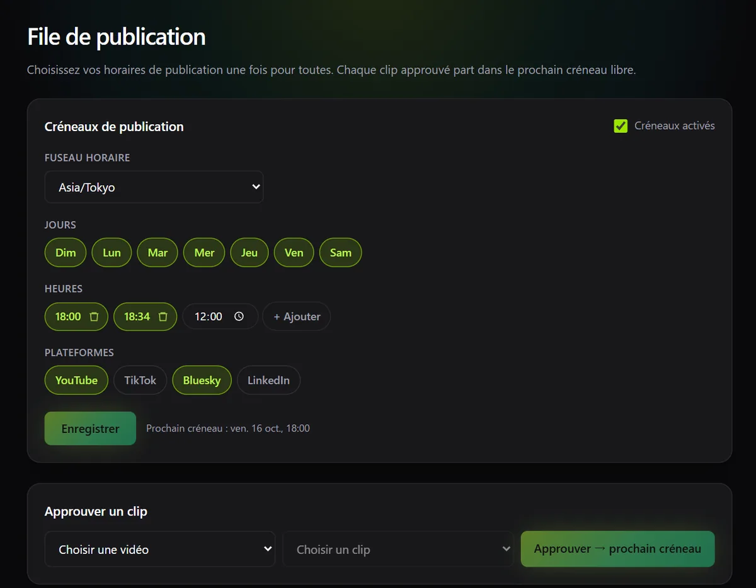This screenshot has height=588, width=756.
Task: Enable the TikTok platform chip
Action: 140,380
